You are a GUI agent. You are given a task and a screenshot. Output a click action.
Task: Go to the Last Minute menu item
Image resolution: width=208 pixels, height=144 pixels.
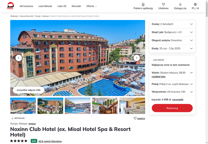[x=45, y=6]
